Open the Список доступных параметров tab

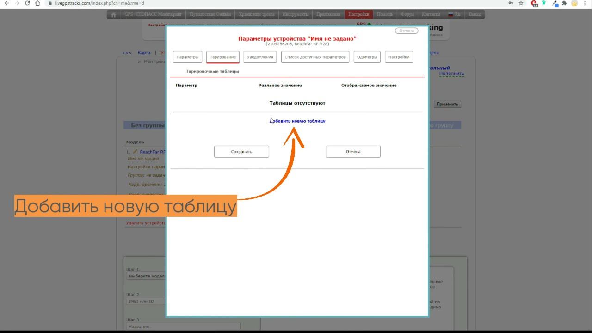[x=315, y=57]
